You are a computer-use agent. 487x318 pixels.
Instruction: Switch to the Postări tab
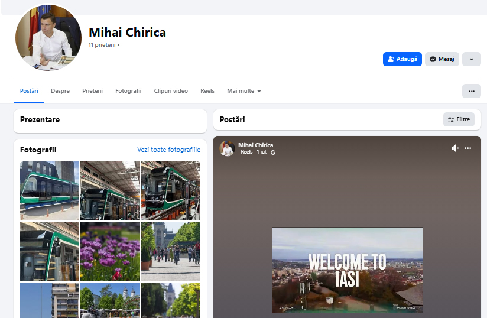29,91
